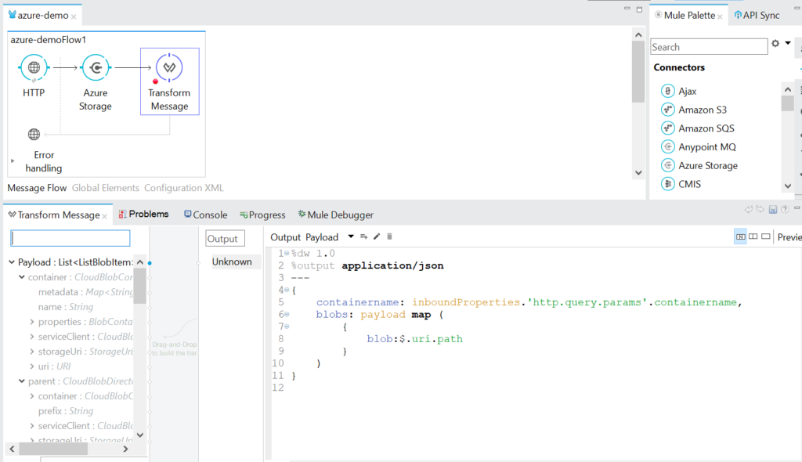Open DataWeave help via question mark icon
This screenshot has height=462, width=802.
pyautogui.click(x=785, y=209)
